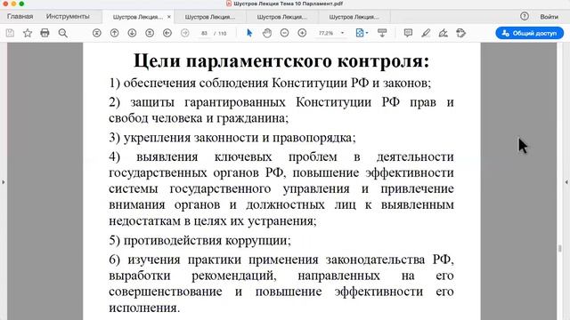
Task: Go to the previous page arrow
Action: (x=114, y=33)
